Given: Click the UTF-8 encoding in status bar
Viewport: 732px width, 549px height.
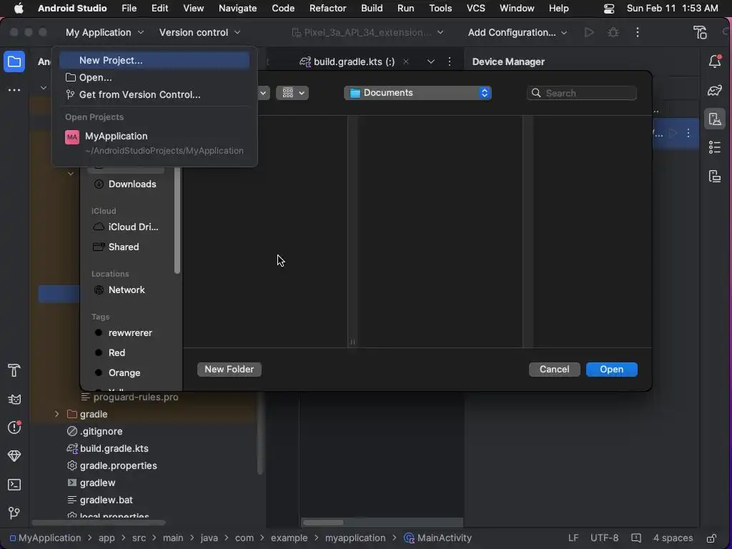Looking at the screenshot, I should coord(604,538).
